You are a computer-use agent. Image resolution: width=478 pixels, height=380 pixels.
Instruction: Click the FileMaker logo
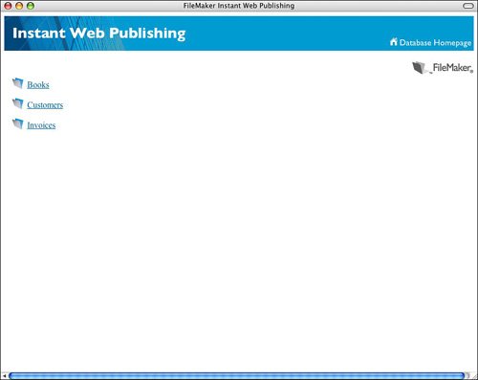443,67
